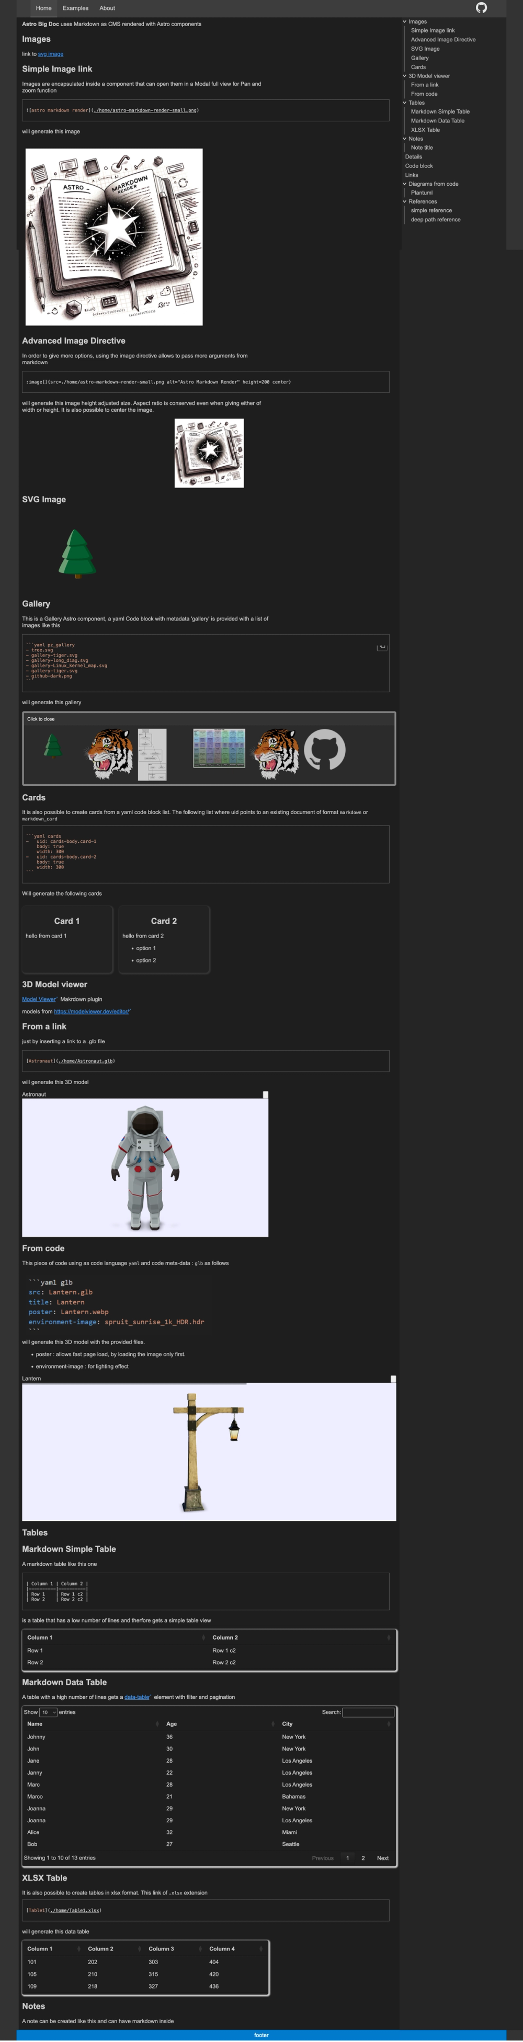Sort by the Age column sort arrows
523x2042 pixels.
(x=272, y=1723)
